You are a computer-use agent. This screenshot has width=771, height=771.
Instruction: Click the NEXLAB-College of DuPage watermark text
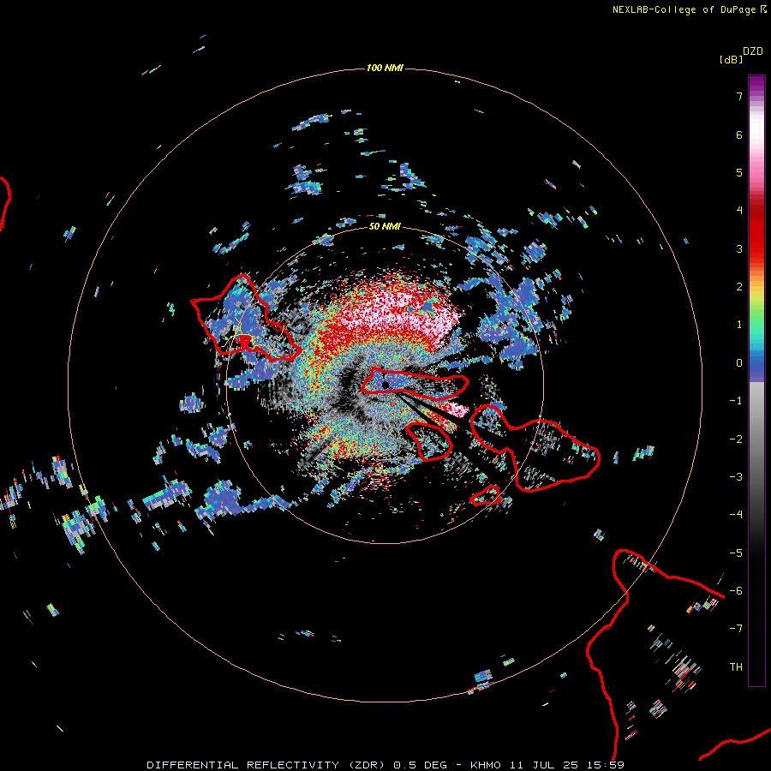click(x=689, y=9)
